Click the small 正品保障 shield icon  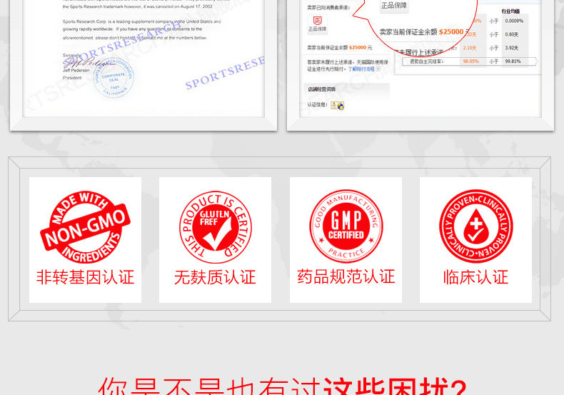click(317, 21)
